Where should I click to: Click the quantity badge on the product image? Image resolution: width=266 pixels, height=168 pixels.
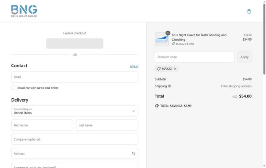click(168, 33)
